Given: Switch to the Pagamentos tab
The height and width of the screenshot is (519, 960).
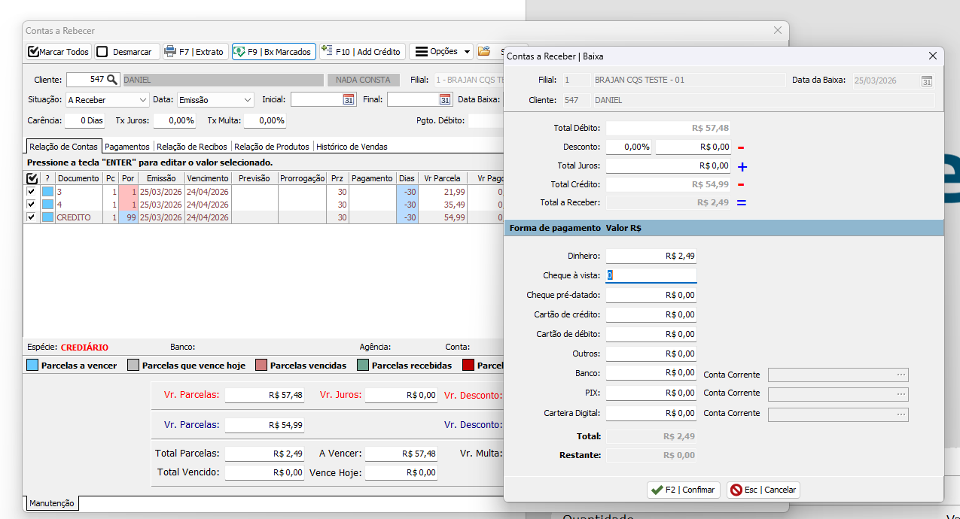Looking at the screenshot, I should pyautogui.click(x=127, y=147).
